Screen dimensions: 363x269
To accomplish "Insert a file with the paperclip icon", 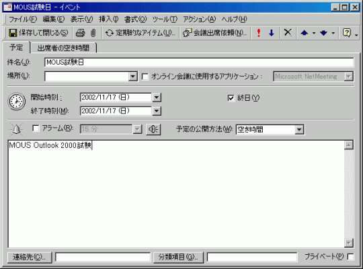I will coord(93,33).
